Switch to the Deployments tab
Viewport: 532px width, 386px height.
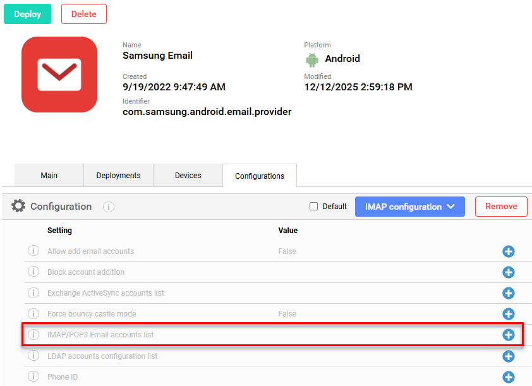pos(118,175)
